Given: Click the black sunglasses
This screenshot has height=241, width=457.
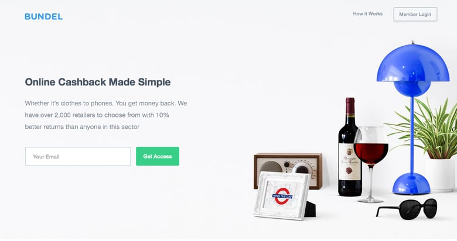Looking at the screenshot, I should [407, 209].
